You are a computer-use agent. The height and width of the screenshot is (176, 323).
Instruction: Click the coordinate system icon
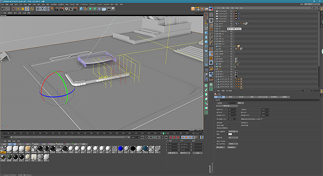point(52,8)
